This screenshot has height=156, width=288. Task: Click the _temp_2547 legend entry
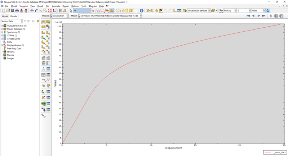coord(275,152)
